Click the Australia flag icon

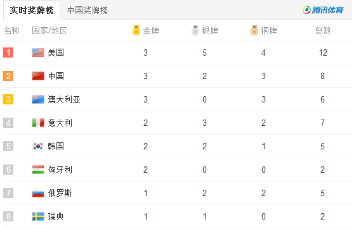[38, 99]
